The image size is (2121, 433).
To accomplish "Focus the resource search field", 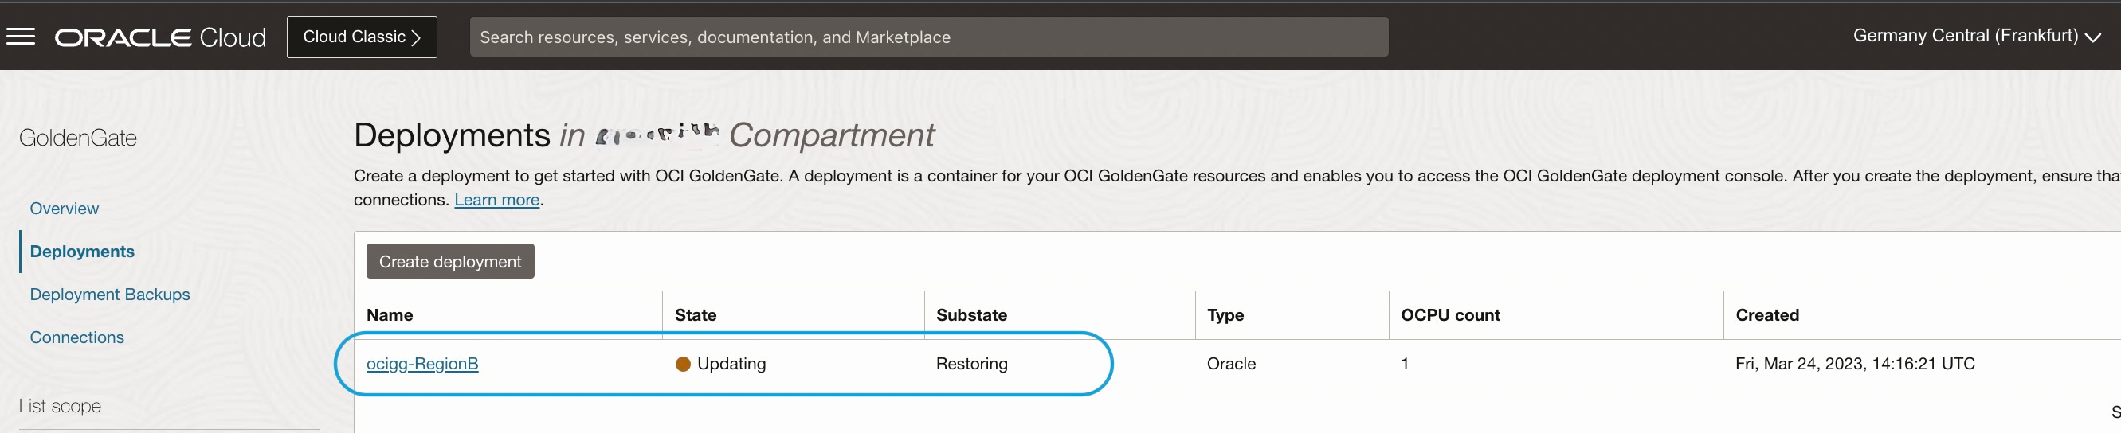I will 929,37.
